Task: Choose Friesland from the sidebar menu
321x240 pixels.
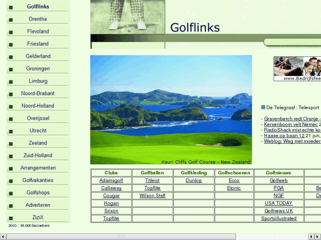Action: pos(38,44)
